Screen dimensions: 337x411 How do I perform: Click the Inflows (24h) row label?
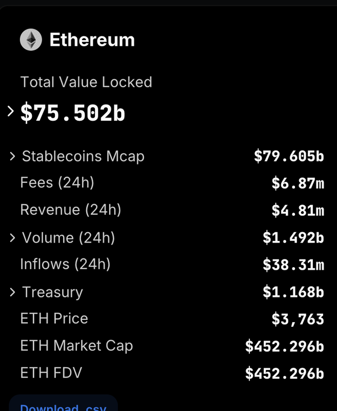tap(66, 264)
